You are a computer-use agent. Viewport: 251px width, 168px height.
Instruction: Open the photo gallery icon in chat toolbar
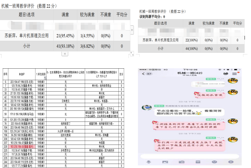pos(165,162)
